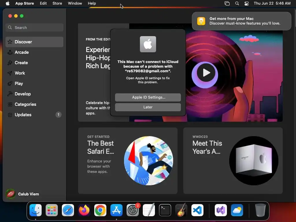Image resolution: width=296 pixels, height=222 pixels.
Task: Click the date and time in the menu bar
Action: coord(272,3)
